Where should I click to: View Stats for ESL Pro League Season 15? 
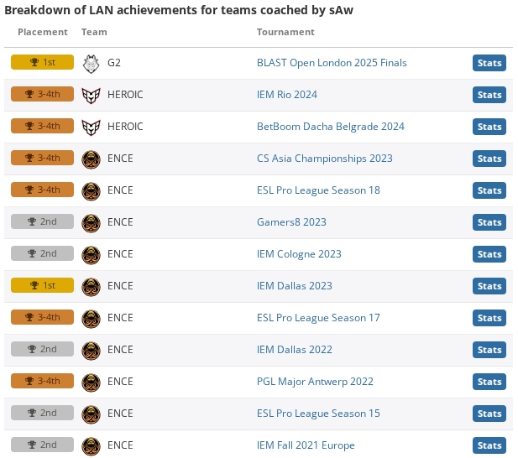(489, 414)
